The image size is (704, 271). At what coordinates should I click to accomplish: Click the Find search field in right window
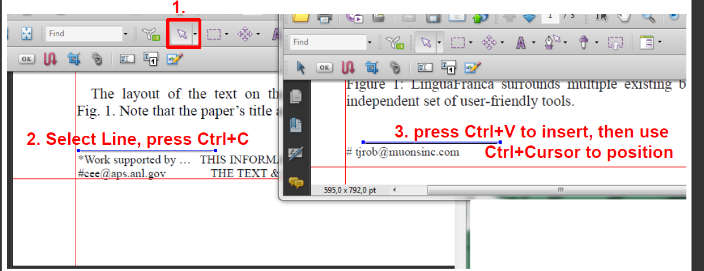pyautogui.click(x=327, y=42)
